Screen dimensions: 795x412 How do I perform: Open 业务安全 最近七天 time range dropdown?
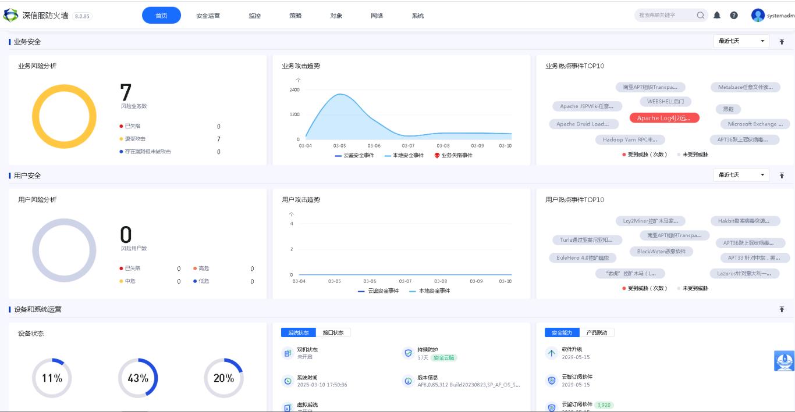[x=741, y=41]
